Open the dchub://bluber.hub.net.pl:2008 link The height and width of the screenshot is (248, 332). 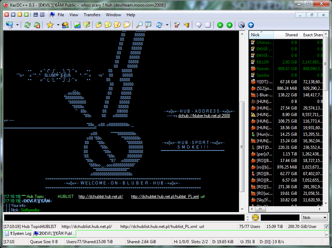click(x=204, y=116)
